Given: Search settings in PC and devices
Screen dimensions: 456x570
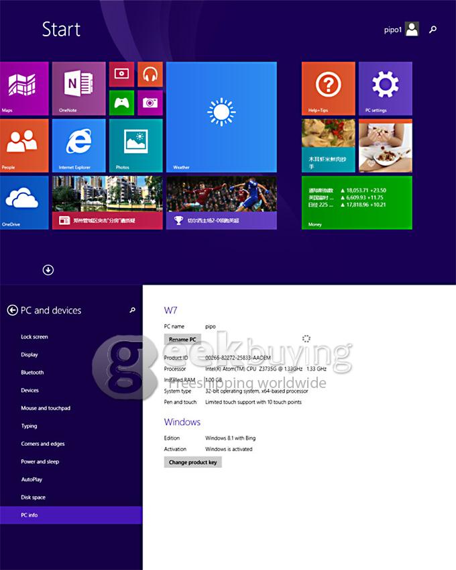Looking at the screenshot, I should 133,310.
